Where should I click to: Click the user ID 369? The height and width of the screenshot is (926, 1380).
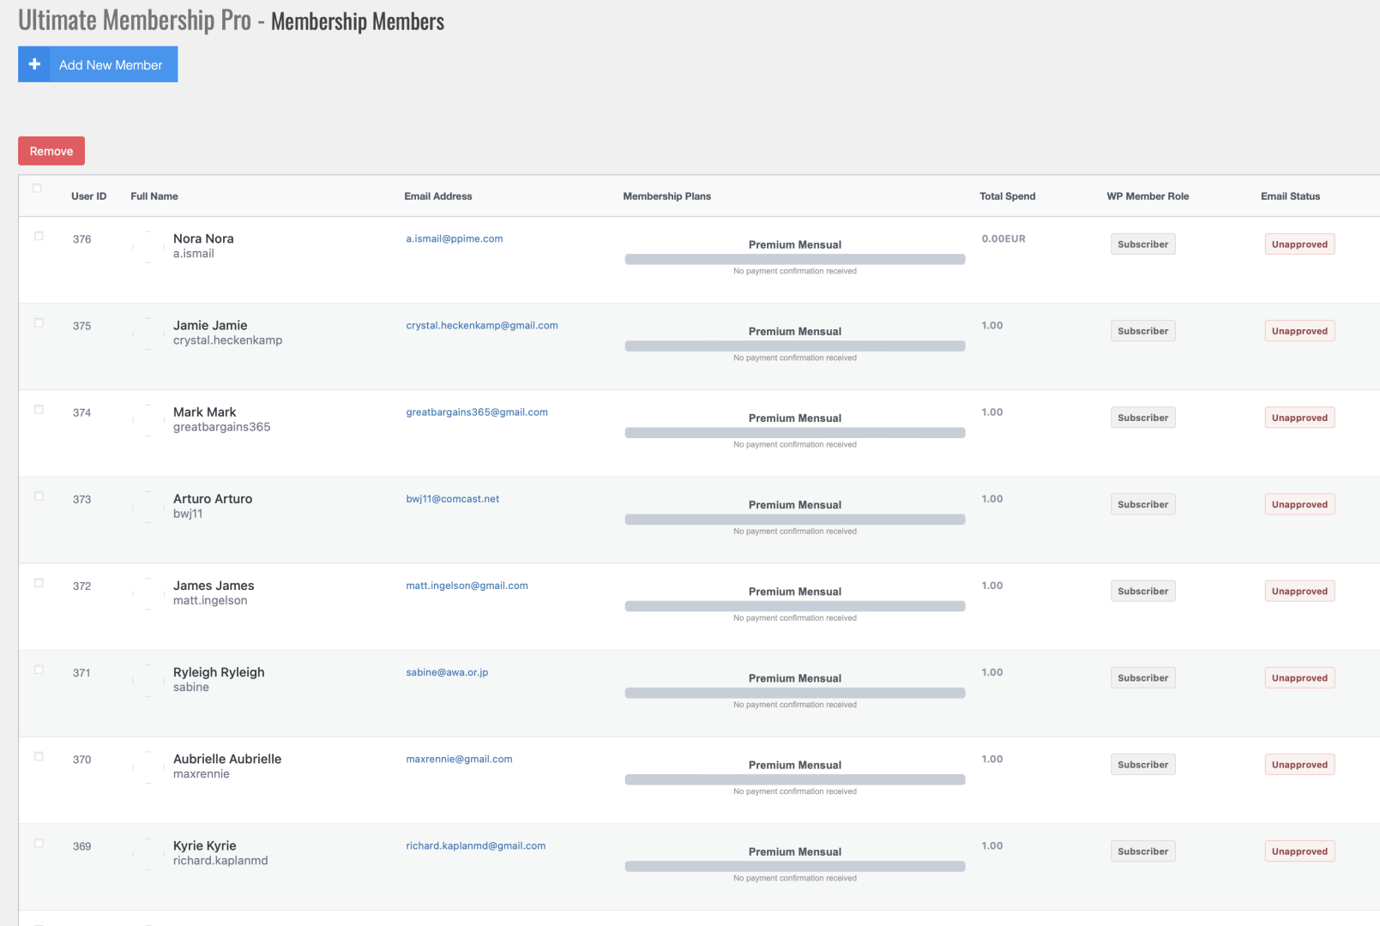point(81,846)
